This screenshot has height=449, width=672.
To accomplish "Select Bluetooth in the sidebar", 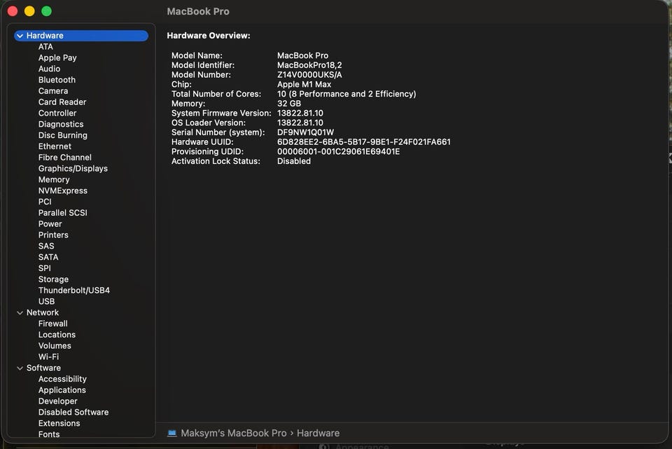I will [57, 80].
